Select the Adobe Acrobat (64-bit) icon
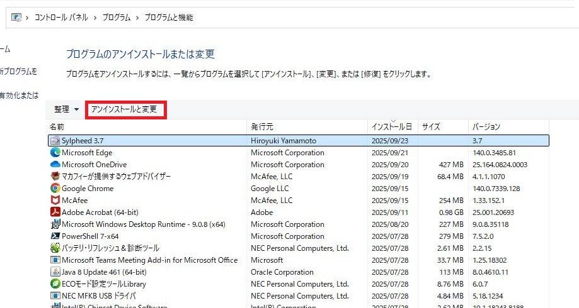Viewport: 579px width, 308px height. tap(55, 212)
